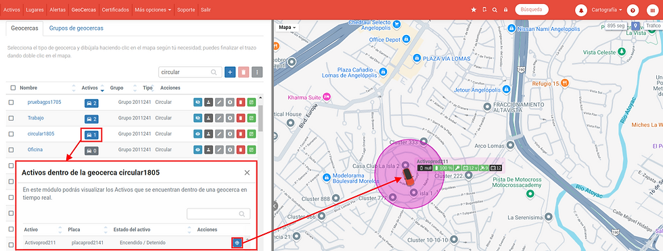Hide circular1805 geofence using eye toggle
The height and width of the screenshot is (251, 663).
pyautogui.click(x=198, y=134)
